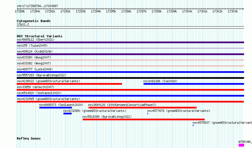This screenshot has width=252, height=148.
Task: Click nsv833382 (Wong2007) variant label
Action: click(x=34, y=63)
